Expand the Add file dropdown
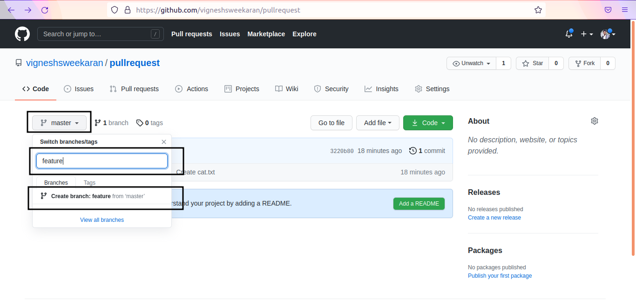The height and width of the screenshot is (300, 636). pyautogui.click(x=378, y=123)
